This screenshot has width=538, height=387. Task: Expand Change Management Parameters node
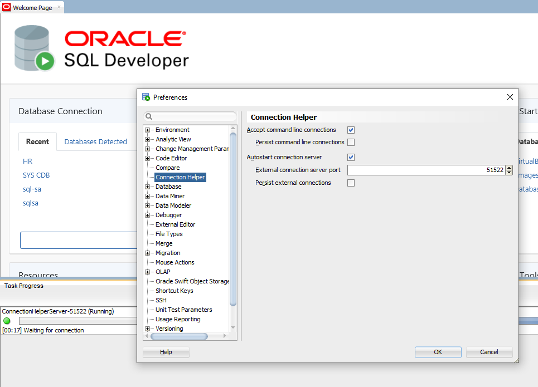pos(148,149)
